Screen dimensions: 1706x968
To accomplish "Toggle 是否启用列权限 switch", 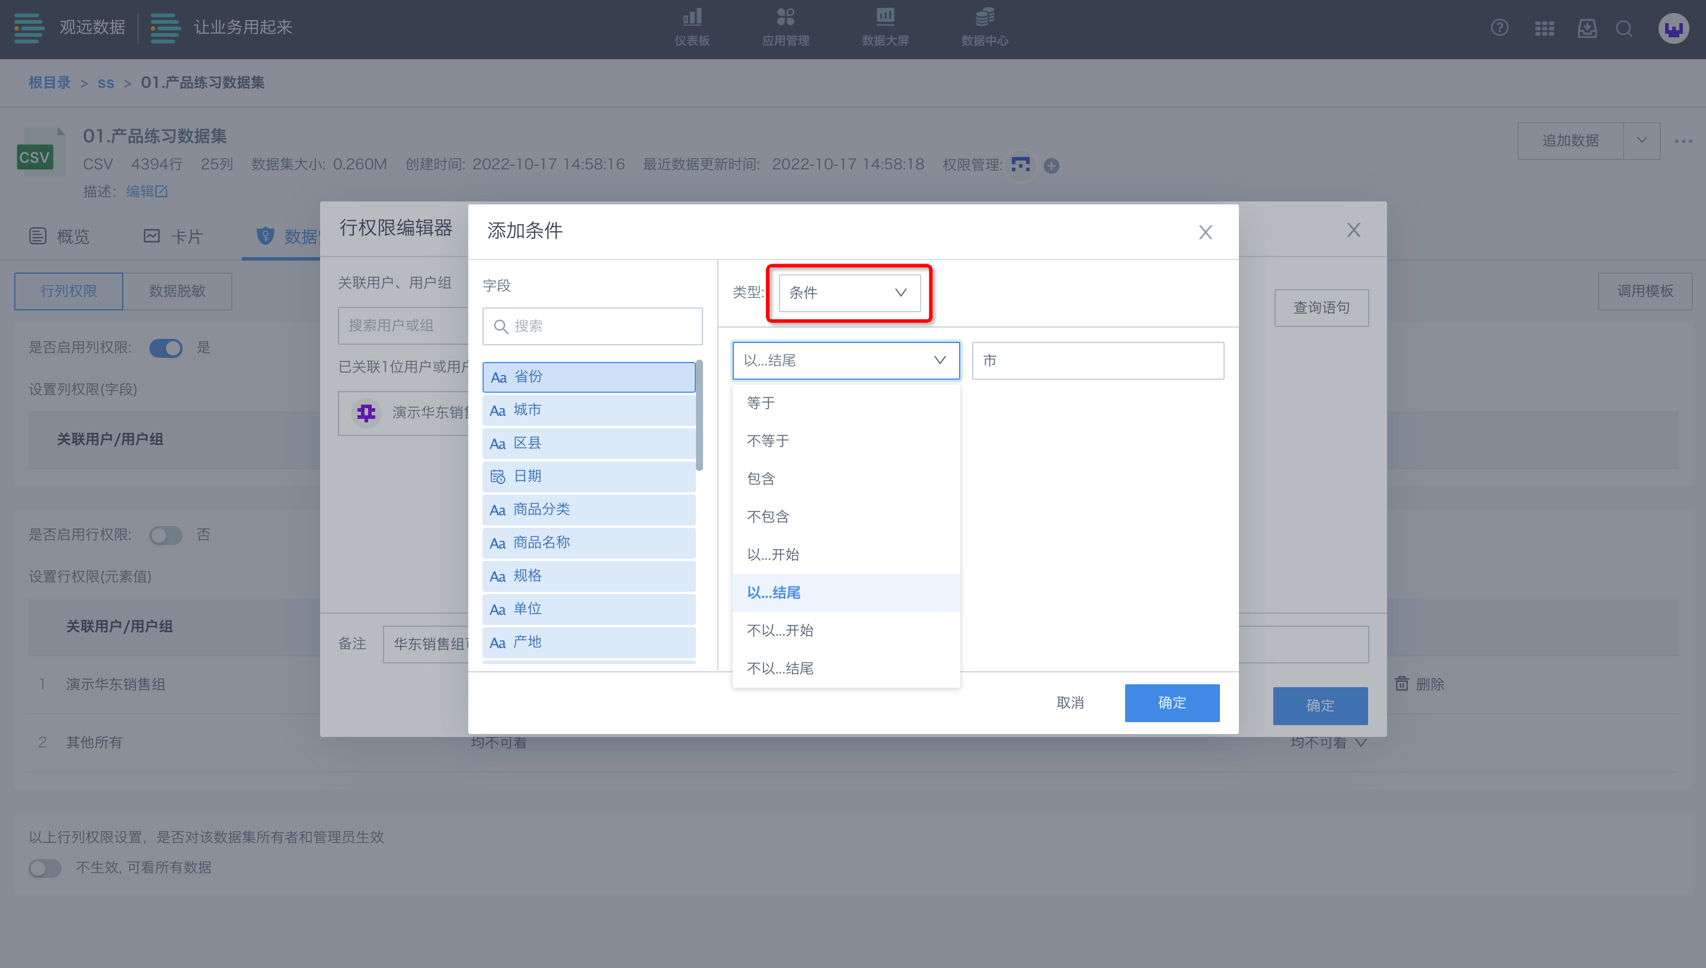I will coord(165,348).
